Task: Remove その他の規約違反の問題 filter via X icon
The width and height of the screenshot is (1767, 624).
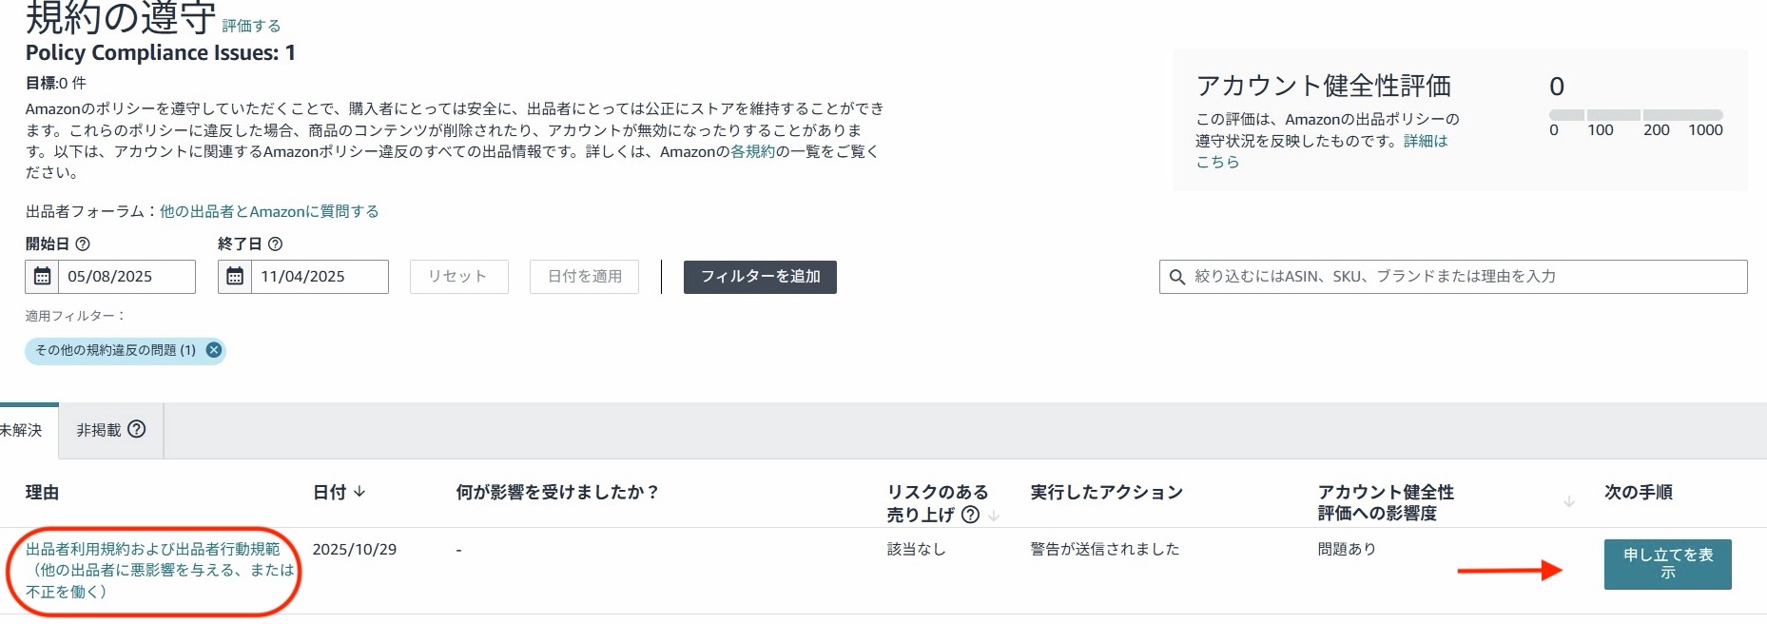Action: pos(213,351)
